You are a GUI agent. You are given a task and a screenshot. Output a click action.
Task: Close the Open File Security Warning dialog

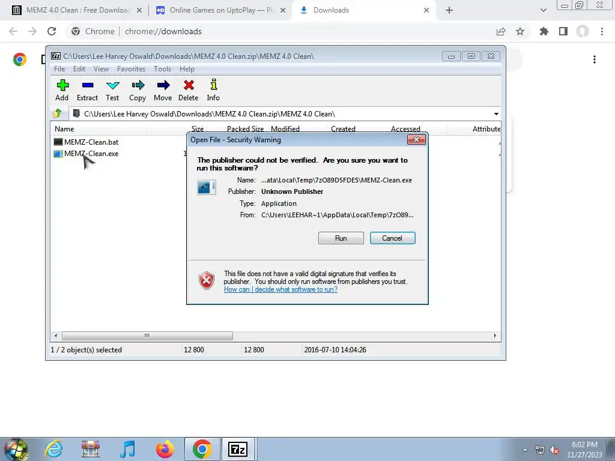[x=417, y=139]
